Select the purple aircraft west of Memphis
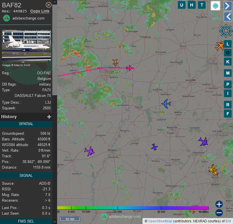Viewport: 233px width, 224px height. [89, 151]
